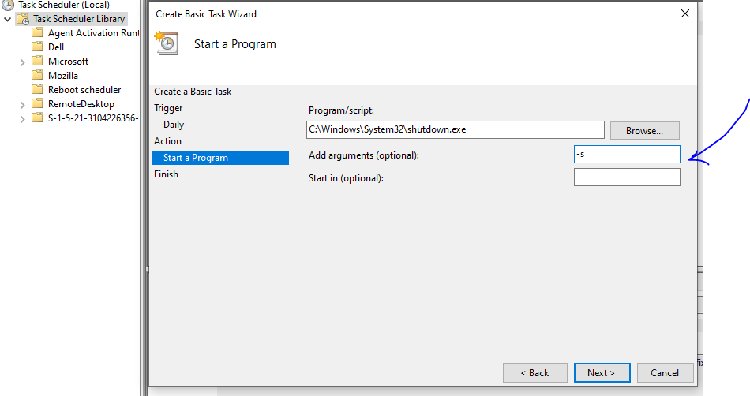The width and height of the screenshot is (750, 396).
Task: Select Task Scheduler (Local) root node
Action: pyautogui.click(x=64, y=5)
